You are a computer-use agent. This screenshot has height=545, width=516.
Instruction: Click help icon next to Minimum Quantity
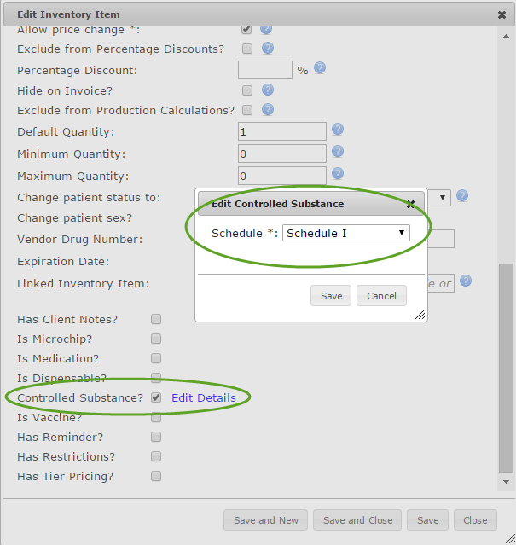click(x=338, y=152)
